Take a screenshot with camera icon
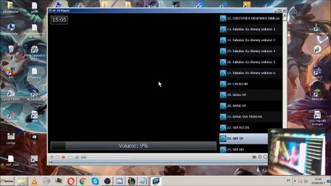This screenshot has width=331, height=186. click(x=254, y=157)
